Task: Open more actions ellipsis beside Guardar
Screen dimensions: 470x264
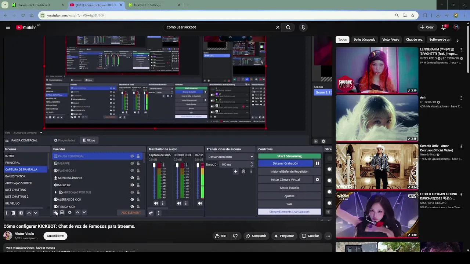Action: 328,236
